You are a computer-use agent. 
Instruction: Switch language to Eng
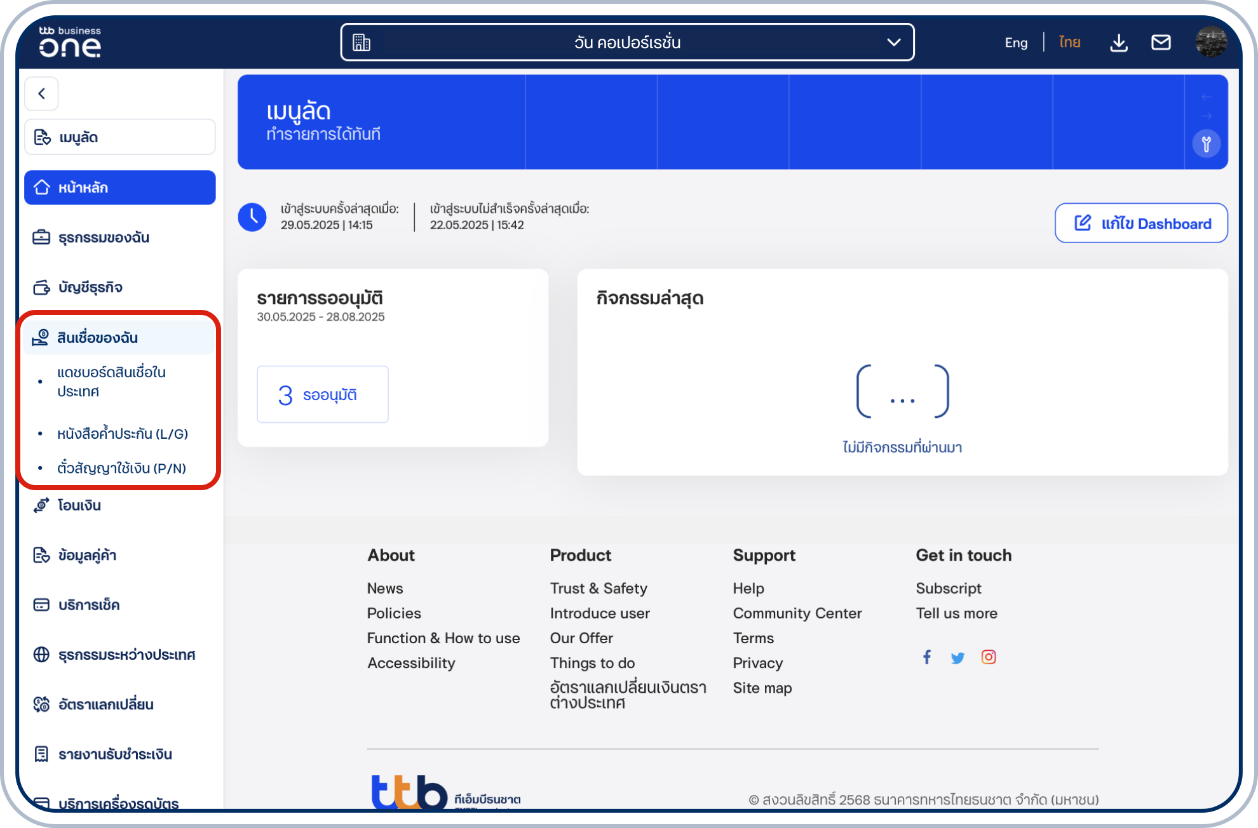(1016, 43)
